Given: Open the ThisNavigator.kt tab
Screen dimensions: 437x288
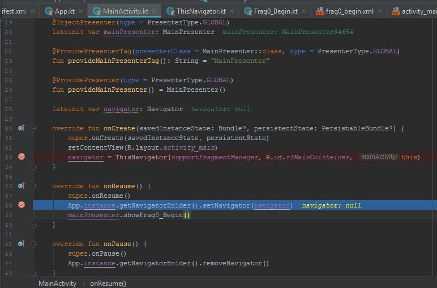Looking at the screenshot, I should (201, 11).
